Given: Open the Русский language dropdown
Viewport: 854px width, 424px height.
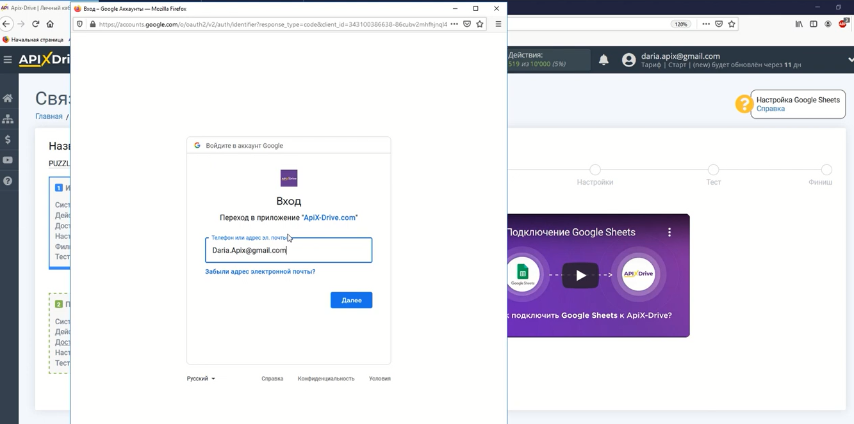Looking at the screenshot, I should (201, 379).
